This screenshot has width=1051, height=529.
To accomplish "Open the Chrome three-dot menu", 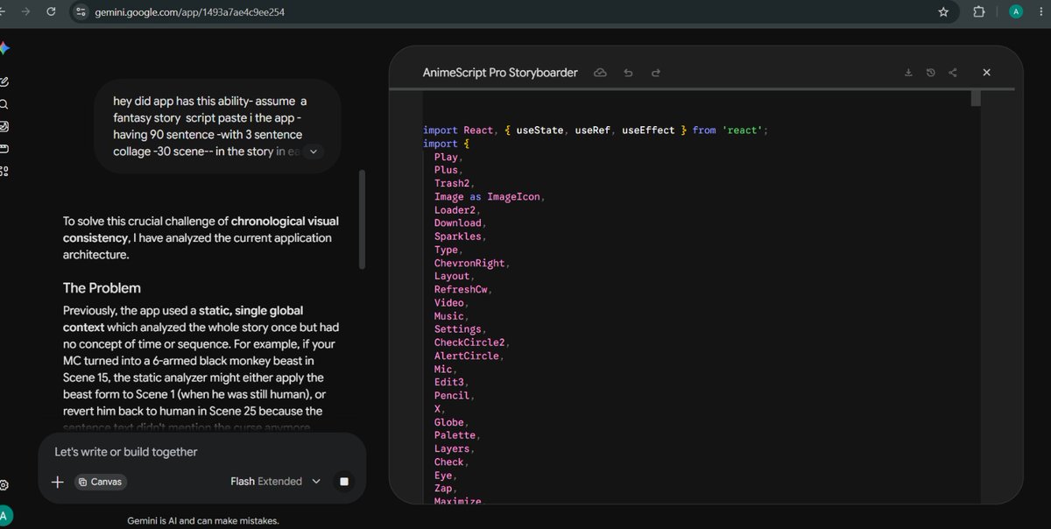I will (x=1040, y=12).
